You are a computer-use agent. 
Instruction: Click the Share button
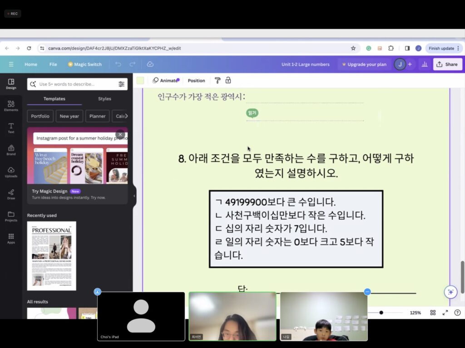click(x=447, y=64)
